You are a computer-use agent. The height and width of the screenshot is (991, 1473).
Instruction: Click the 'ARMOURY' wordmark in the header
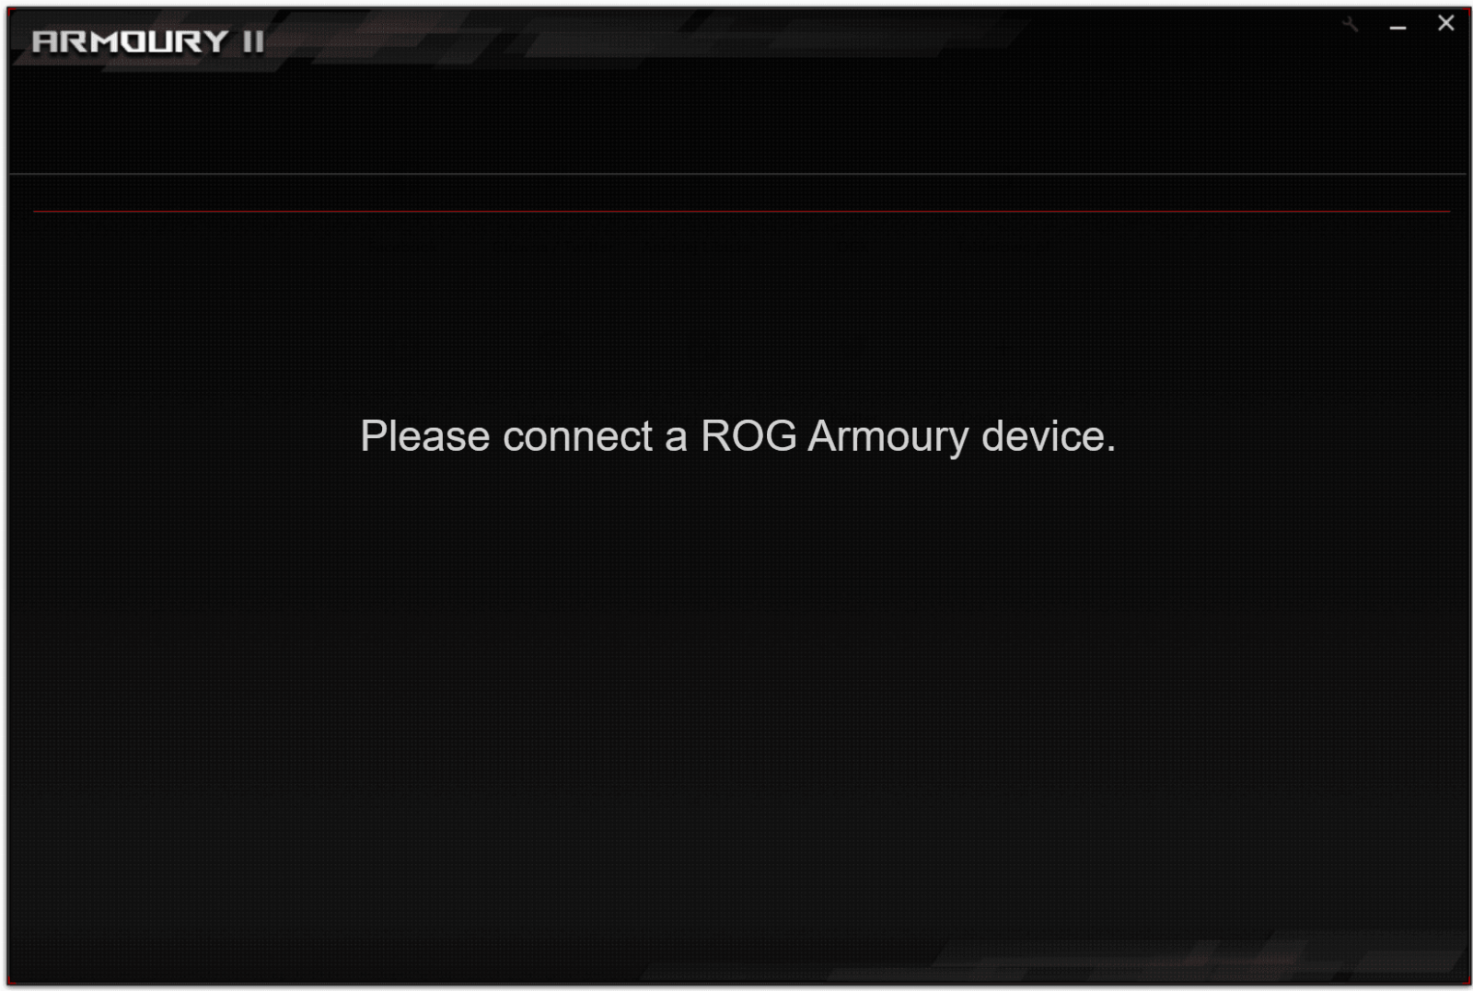pyautogui.click(x=130, y=41)
